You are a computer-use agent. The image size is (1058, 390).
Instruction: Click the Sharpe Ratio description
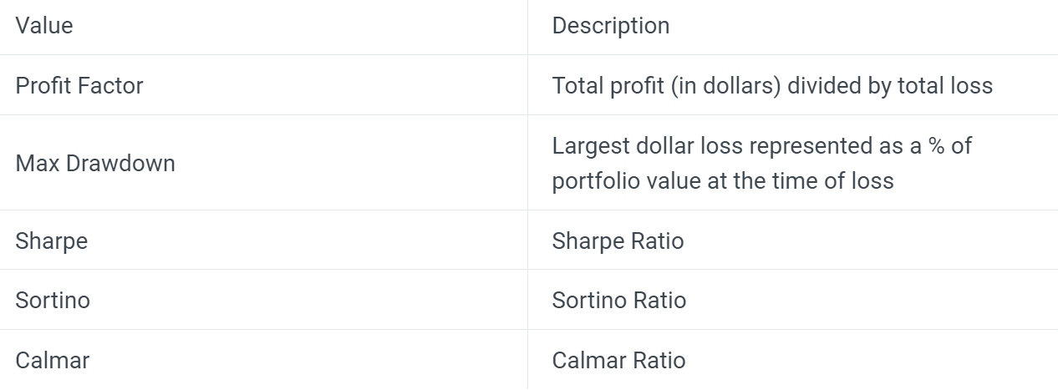click(x=618, y=241)
